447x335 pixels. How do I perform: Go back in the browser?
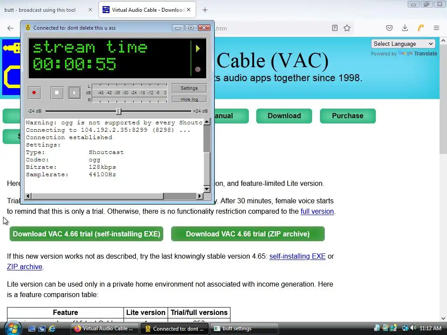coord(10,28)
